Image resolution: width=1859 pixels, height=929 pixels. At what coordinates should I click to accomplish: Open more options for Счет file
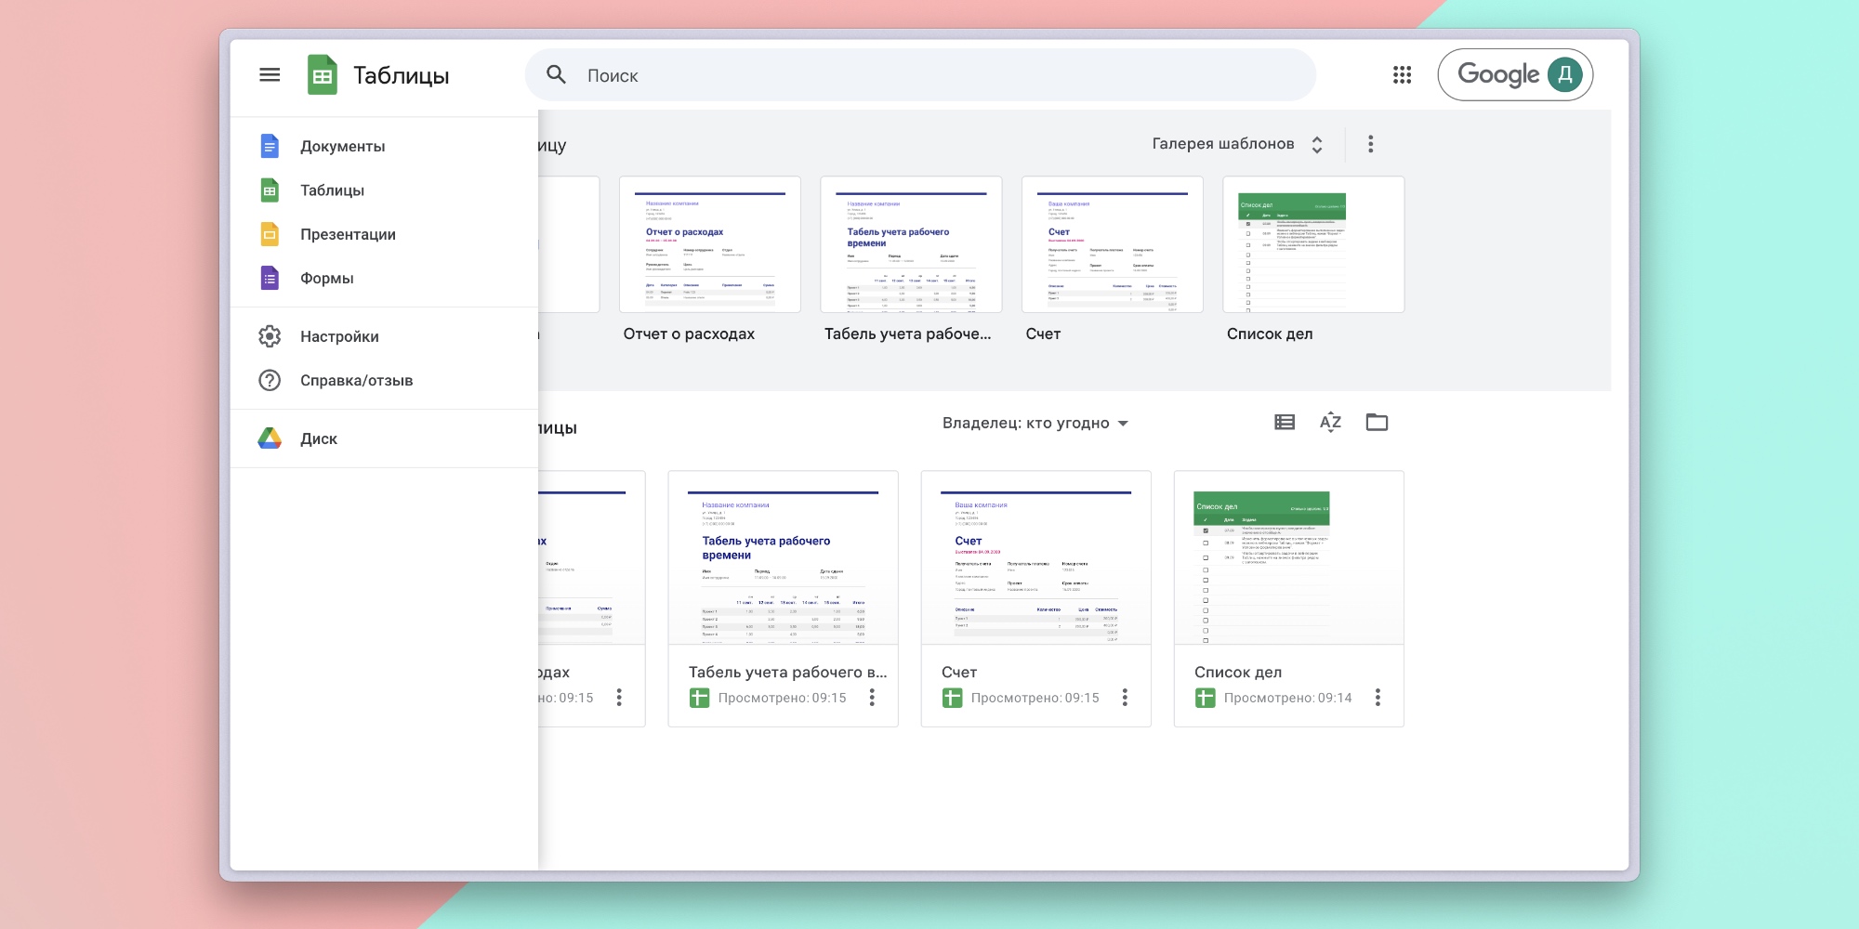(x=1125, y=698)
